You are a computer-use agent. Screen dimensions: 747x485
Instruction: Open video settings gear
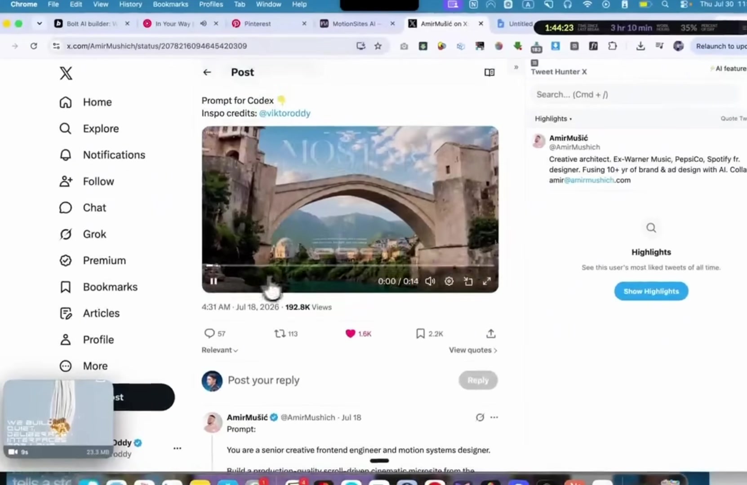[x=449, y=281]
